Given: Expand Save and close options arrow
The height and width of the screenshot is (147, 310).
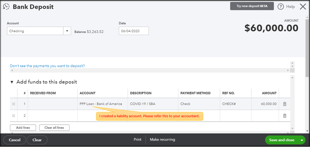Looking at the screenshot, I should click(302, 140).
